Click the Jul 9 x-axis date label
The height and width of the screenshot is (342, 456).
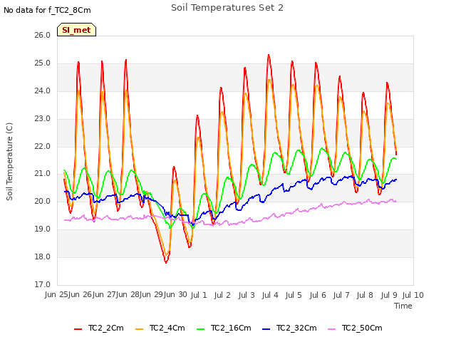point(389,295)
